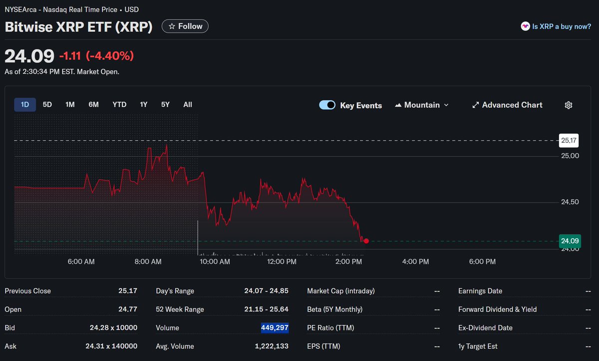The image size is (599, 361).
Task: Follow the Bitwise XRP ETF
Action: pos(185,26)
